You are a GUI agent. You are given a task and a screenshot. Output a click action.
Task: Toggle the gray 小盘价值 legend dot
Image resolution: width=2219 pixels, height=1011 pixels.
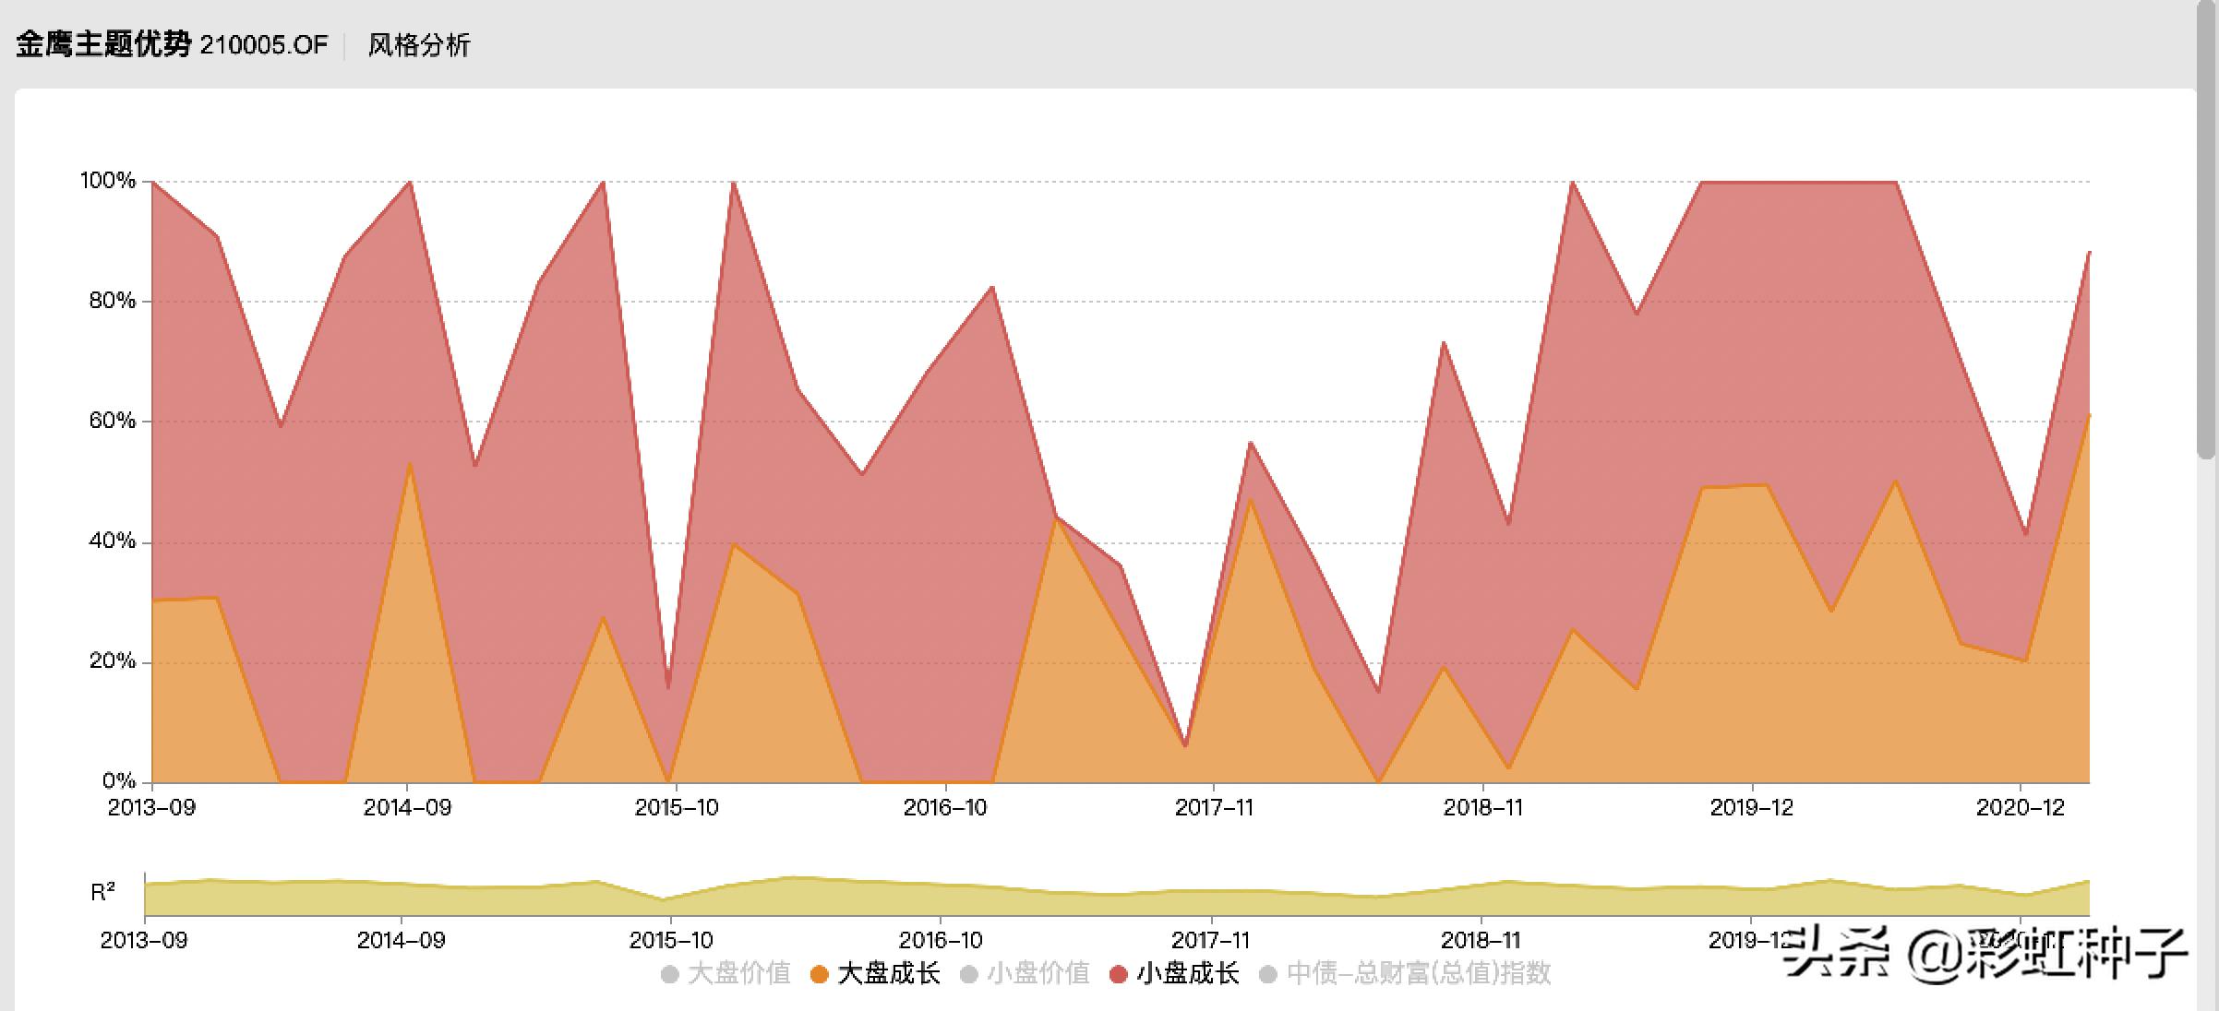click(x=968, y=974)
